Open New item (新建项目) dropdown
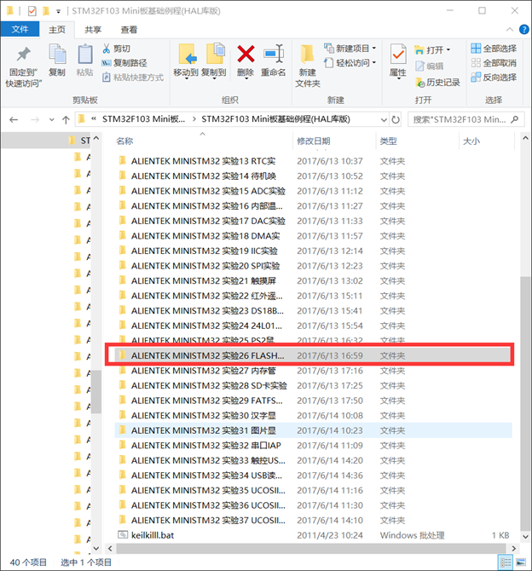 [x=350, y=48]
